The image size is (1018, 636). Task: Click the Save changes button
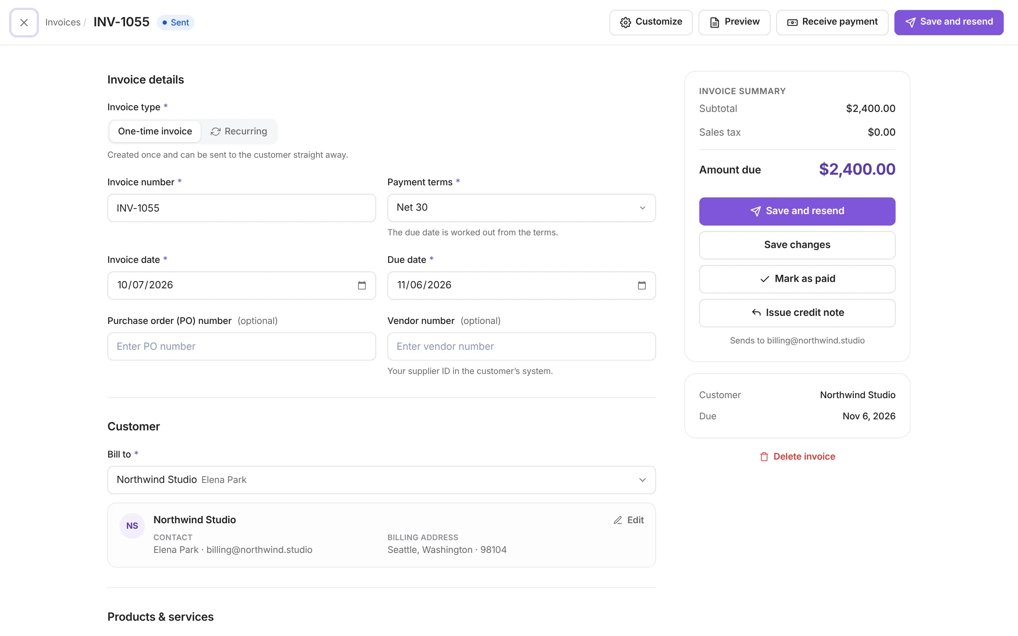pos(797,245)
